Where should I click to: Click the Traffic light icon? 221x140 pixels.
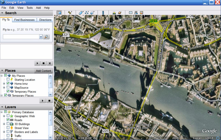click(12, 136)
